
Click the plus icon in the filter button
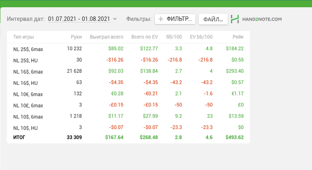(161, 19)
